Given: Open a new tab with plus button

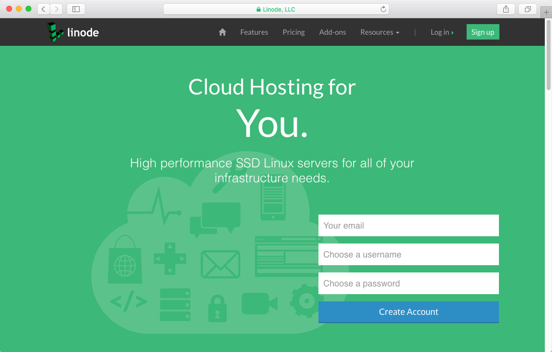Looking at the screenshot, I should 546,13.
